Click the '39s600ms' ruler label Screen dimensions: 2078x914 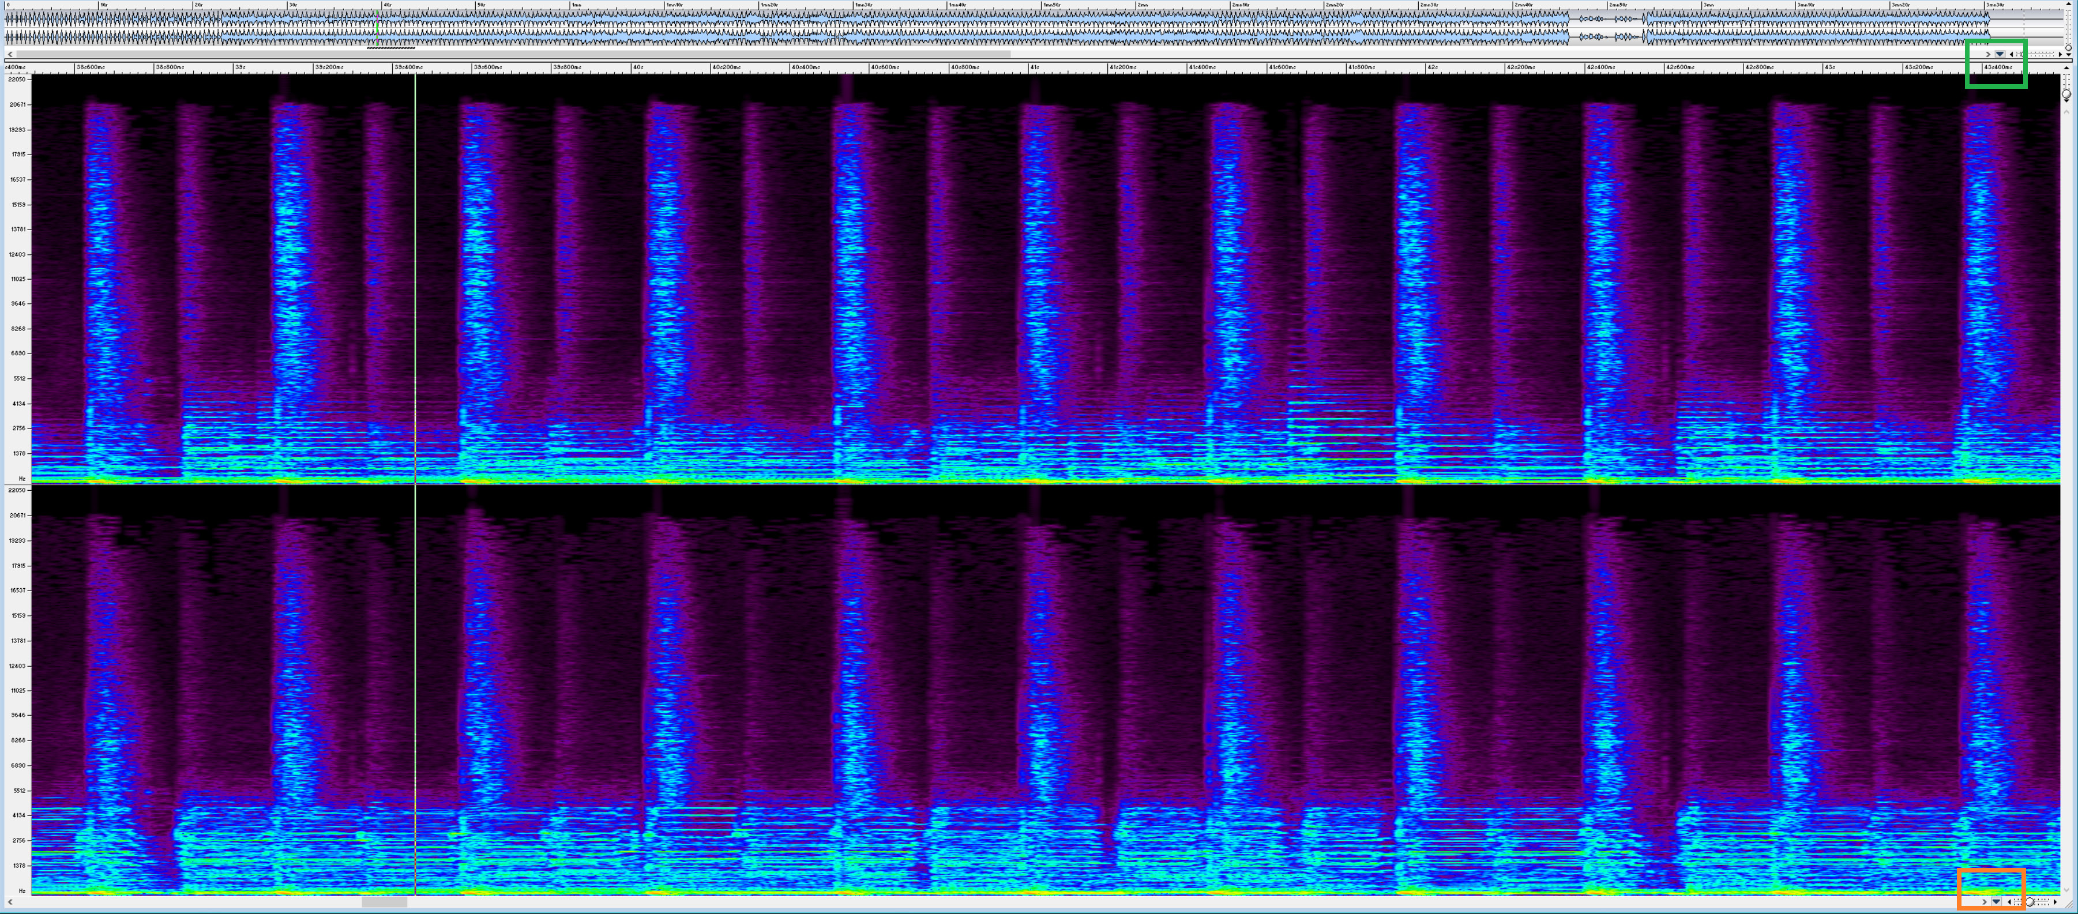coord(487,67)
